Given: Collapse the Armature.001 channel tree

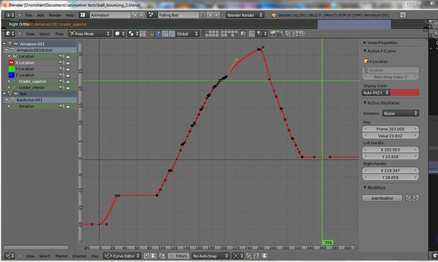Looking at the screenshot, I should pos(5,44).
